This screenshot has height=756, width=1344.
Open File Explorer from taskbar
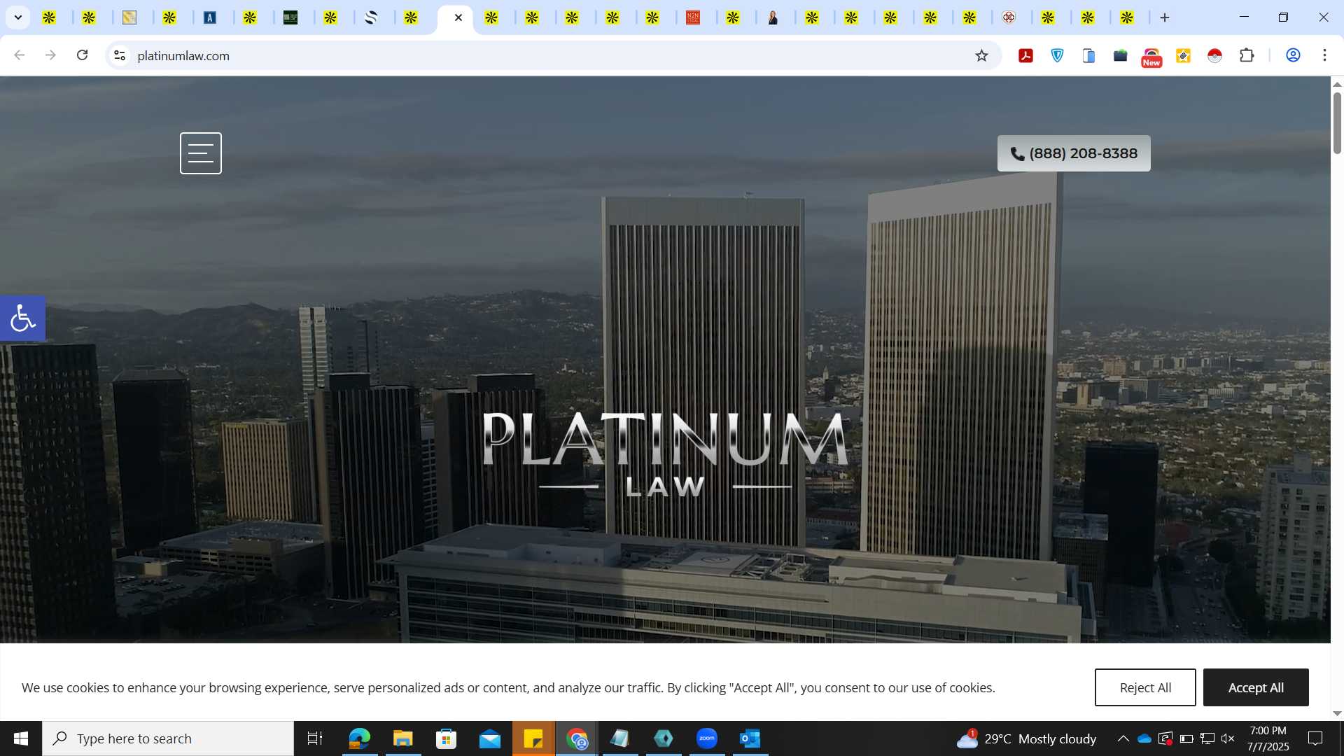click(x=402, y=738)
